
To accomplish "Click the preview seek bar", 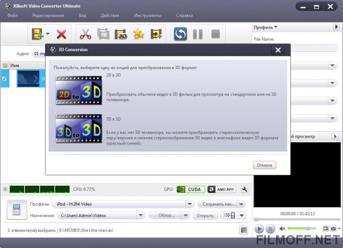I will [x=297, y=220].
